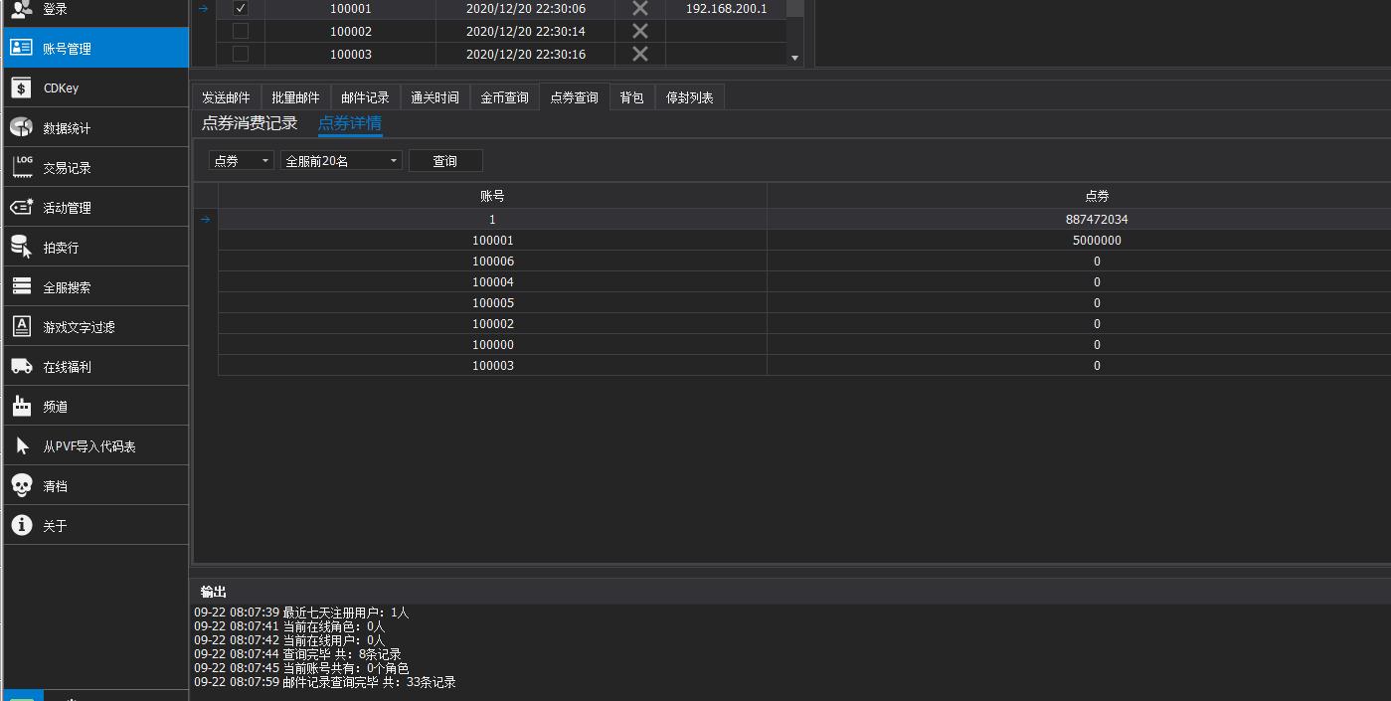This screenshot has height=701, width=1391.
Task: Uncheck the checkbox for account 100001
Action: (x=241, y=9)
